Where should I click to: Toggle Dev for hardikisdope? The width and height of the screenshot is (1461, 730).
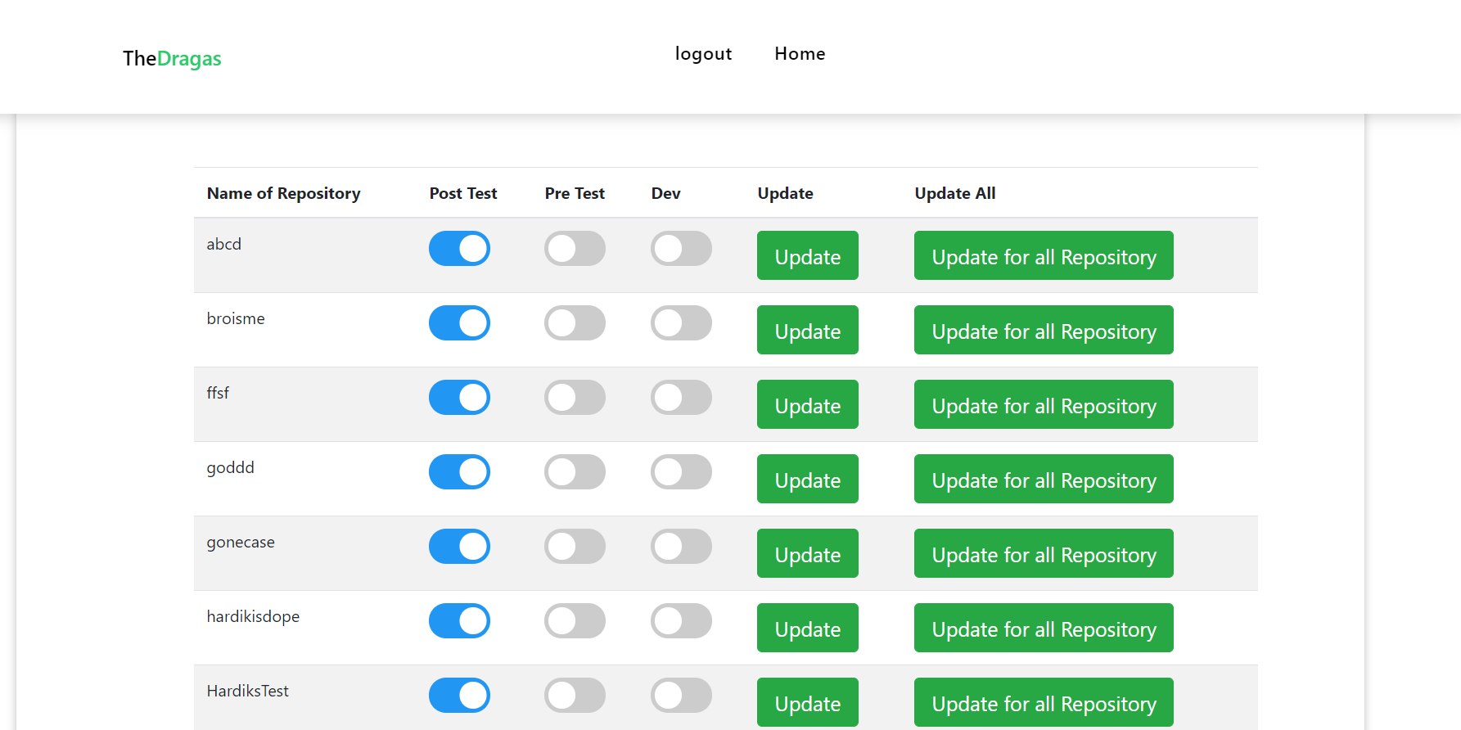(x=681, y=620)
